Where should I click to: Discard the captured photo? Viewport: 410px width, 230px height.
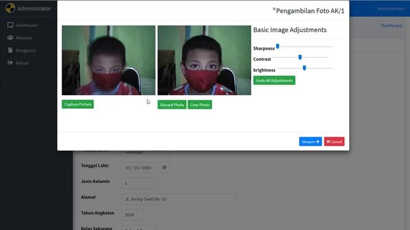tap(172, 105)
